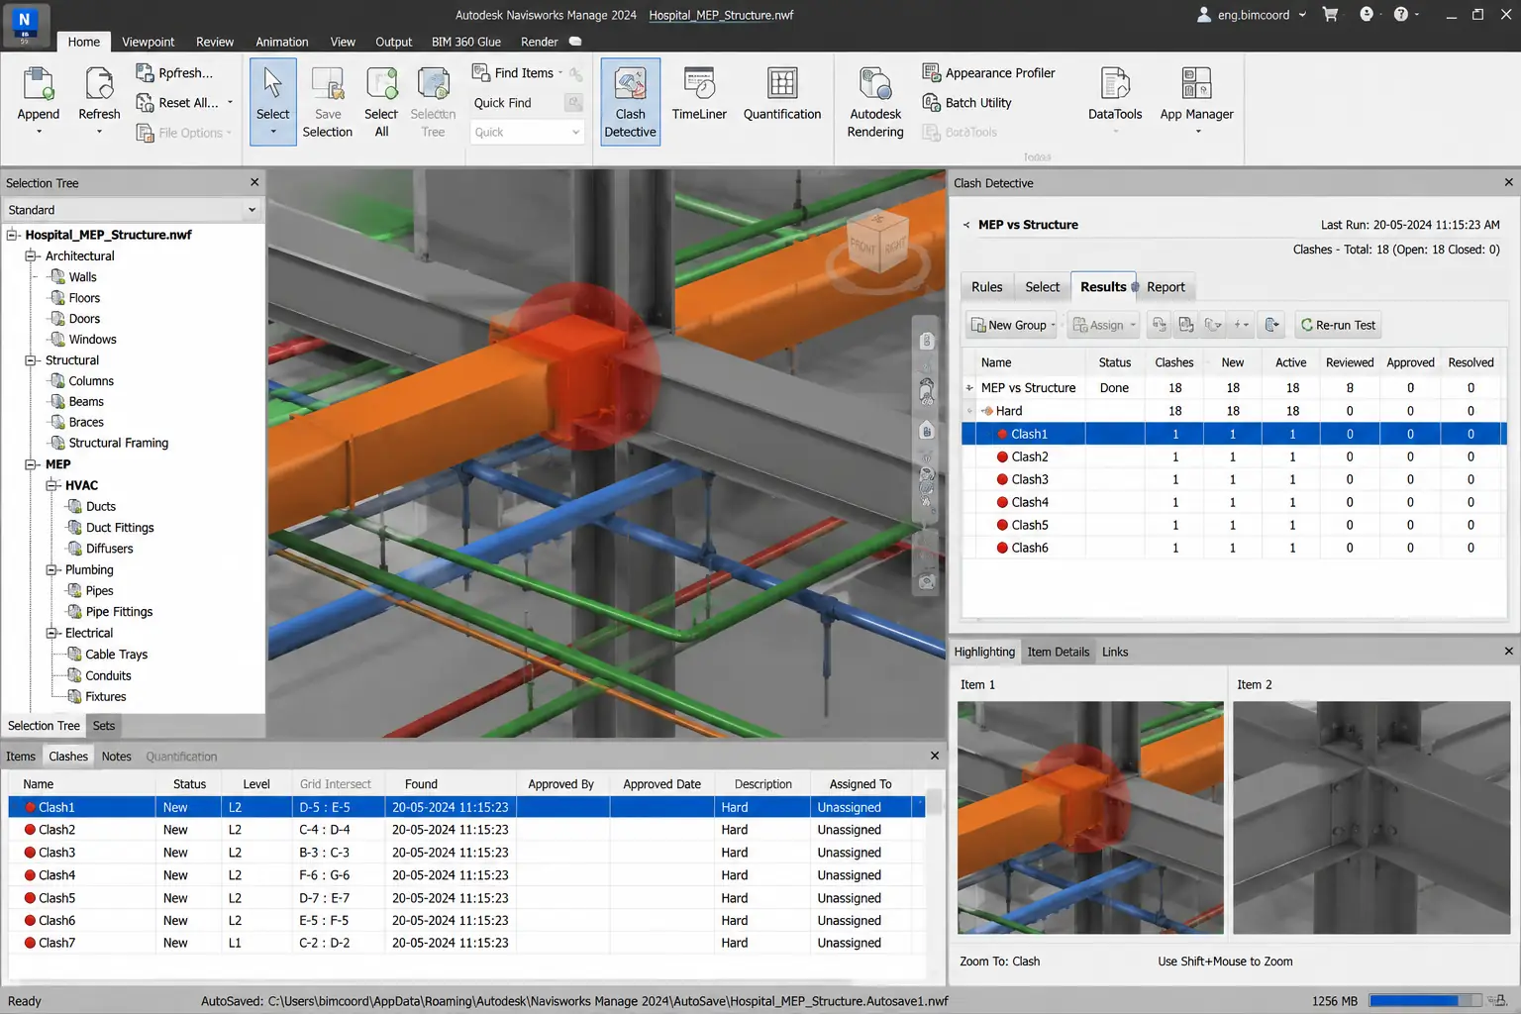Open the TimeLiner tool

coord(699,95)
